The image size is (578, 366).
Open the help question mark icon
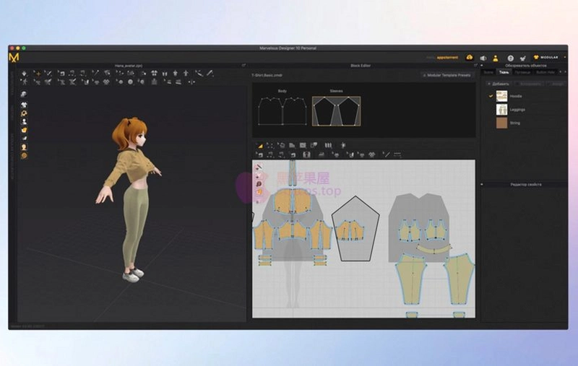coord(510,58)
